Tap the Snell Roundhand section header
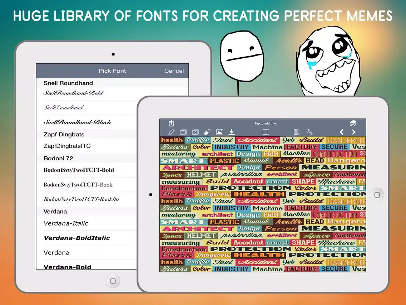 (x=112, y=83)
